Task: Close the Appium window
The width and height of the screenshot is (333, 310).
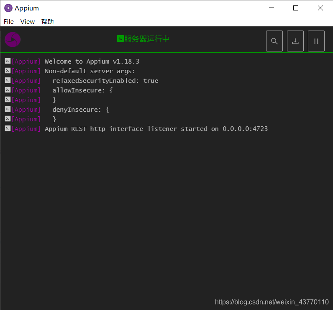Action: [x=320, y=8]
